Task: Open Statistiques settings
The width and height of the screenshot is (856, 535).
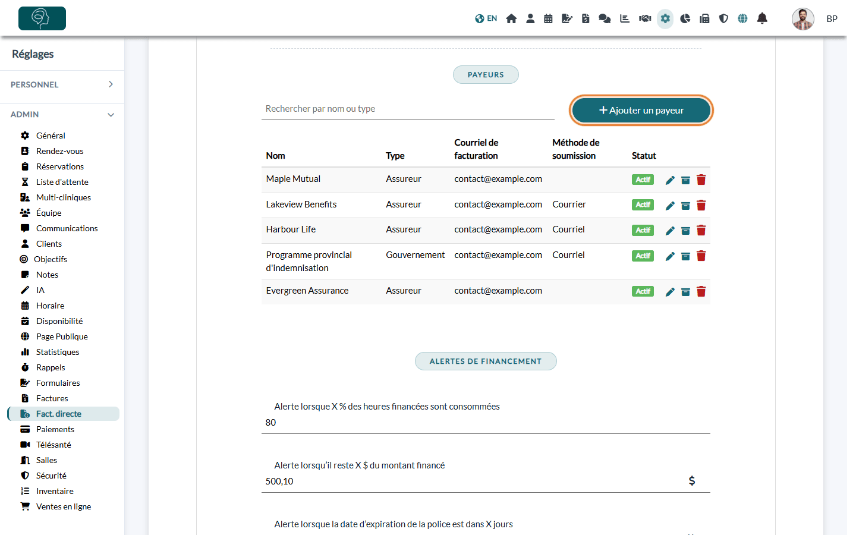Action: tap(57, 352)
